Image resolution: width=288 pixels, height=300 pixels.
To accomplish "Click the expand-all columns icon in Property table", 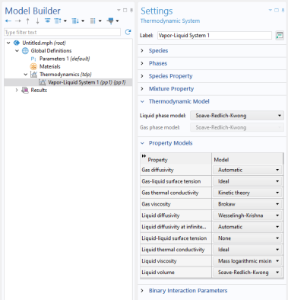I will [144, 156].
